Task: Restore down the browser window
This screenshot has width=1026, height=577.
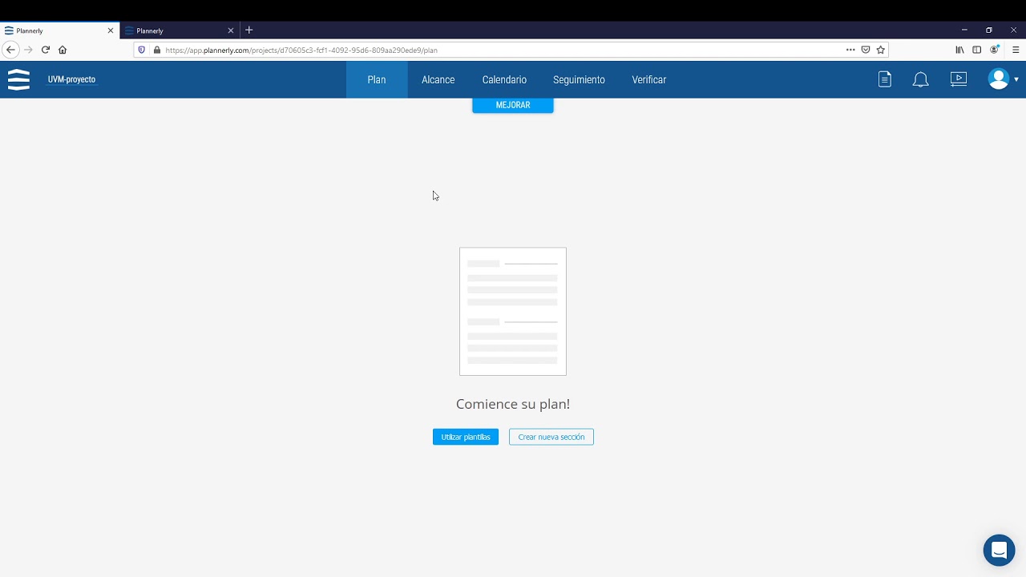Action: pos(989,30)
